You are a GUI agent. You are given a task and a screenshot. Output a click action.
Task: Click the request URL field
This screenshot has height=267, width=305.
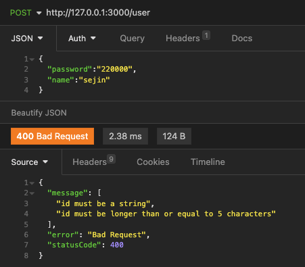[x=98, y=13]
